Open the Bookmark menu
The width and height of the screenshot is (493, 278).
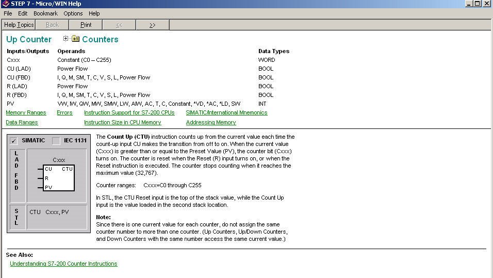click(x=45, y=13)
